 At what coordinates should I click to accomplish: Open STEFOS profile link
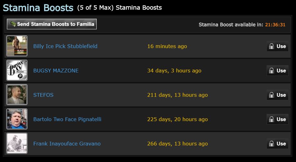click(x=43, y=95)
